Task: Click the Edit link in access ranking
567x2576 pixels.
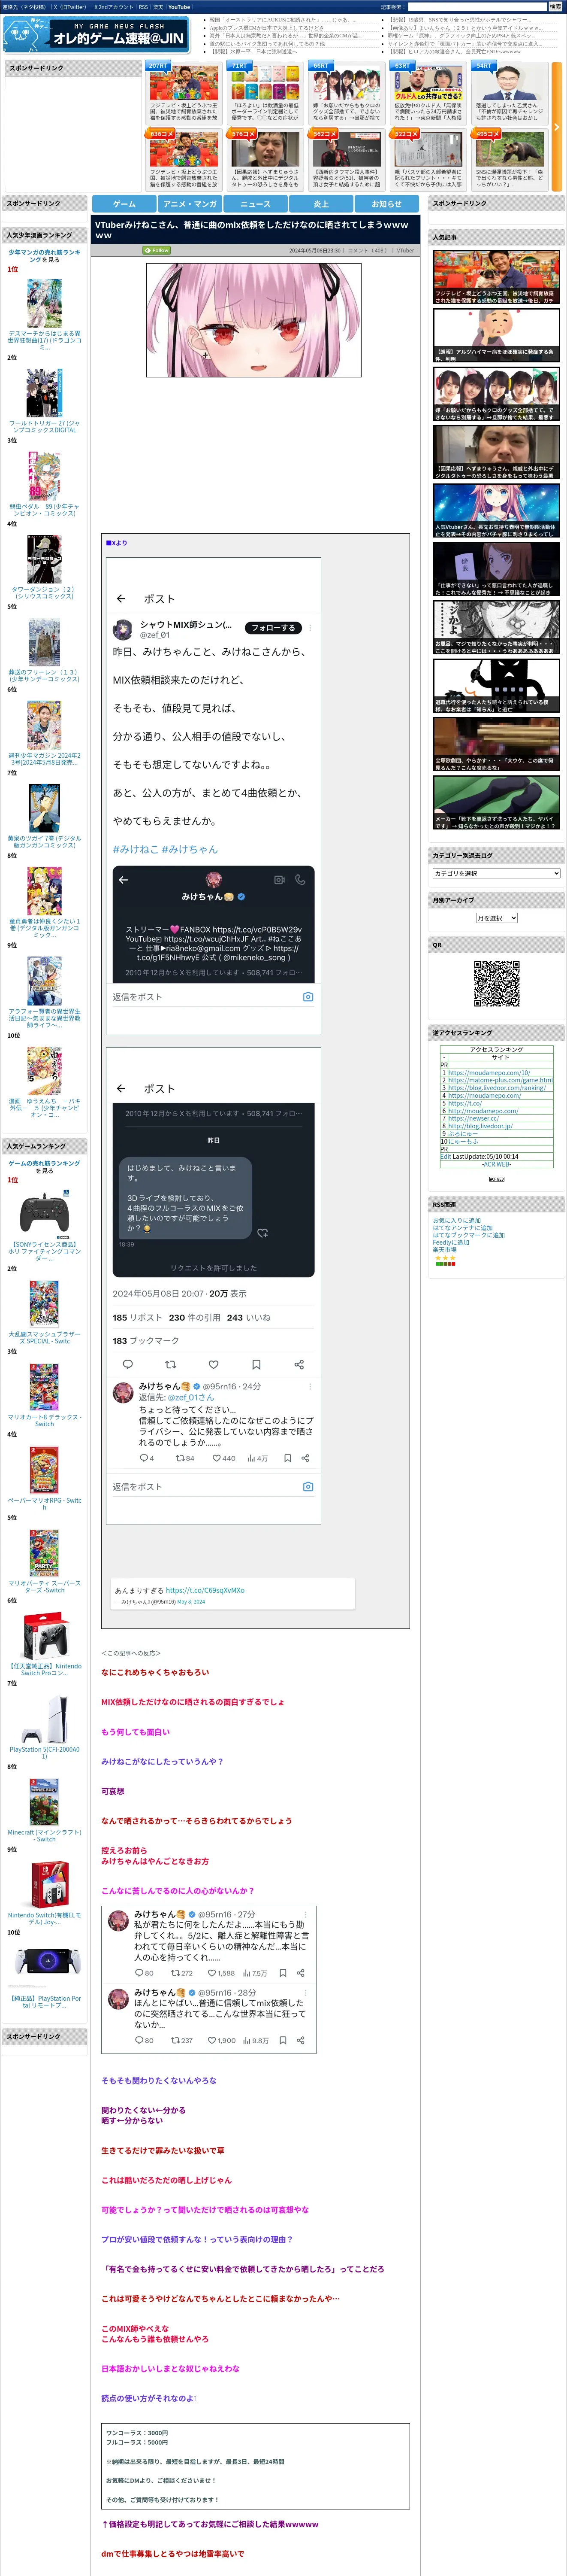Action: [x=445, y=1156]
